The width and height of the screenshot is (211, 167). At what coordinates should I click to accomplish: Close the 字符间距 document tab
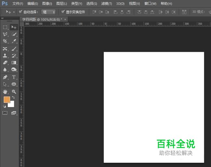pyautogui.click(x=65, y=19)
